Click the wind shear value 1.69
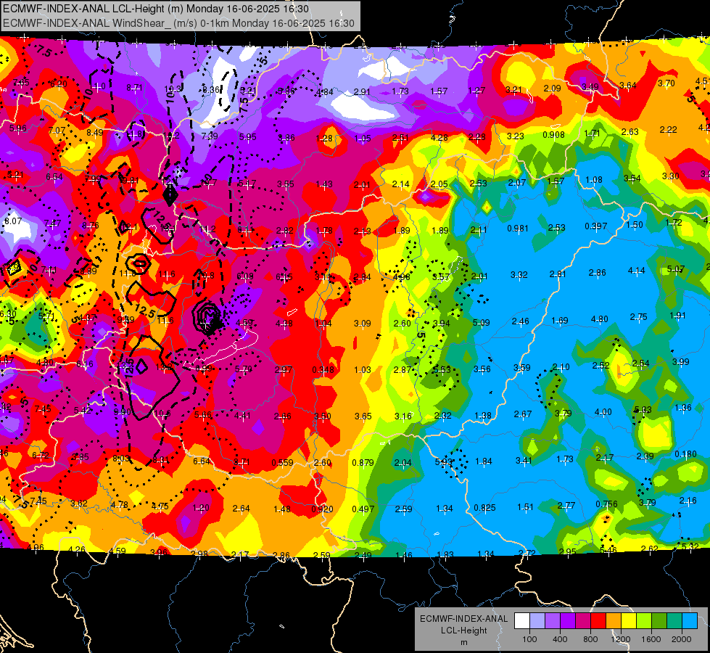This screenshot has width=710, height=653. (x=560, y=321)
